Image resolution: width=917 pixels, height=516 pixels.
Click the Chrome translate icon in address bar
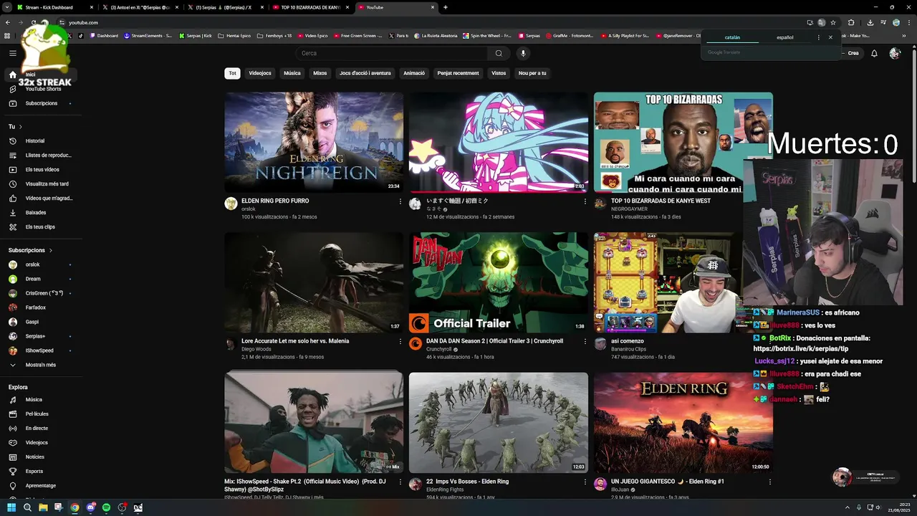(x=822, y=22)
